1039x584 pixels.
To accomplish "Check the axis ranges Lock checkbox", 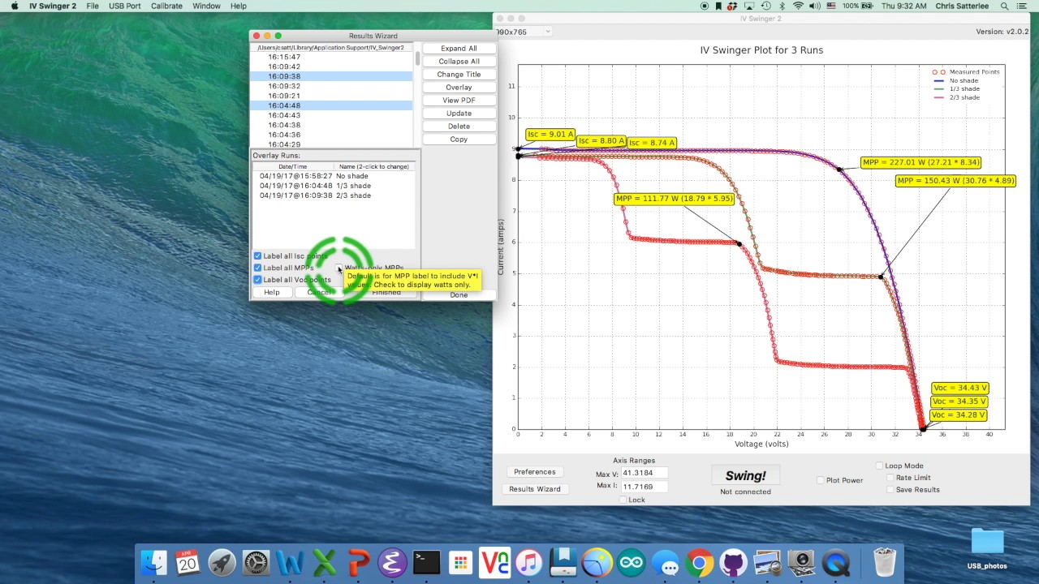I will (623, 500).
